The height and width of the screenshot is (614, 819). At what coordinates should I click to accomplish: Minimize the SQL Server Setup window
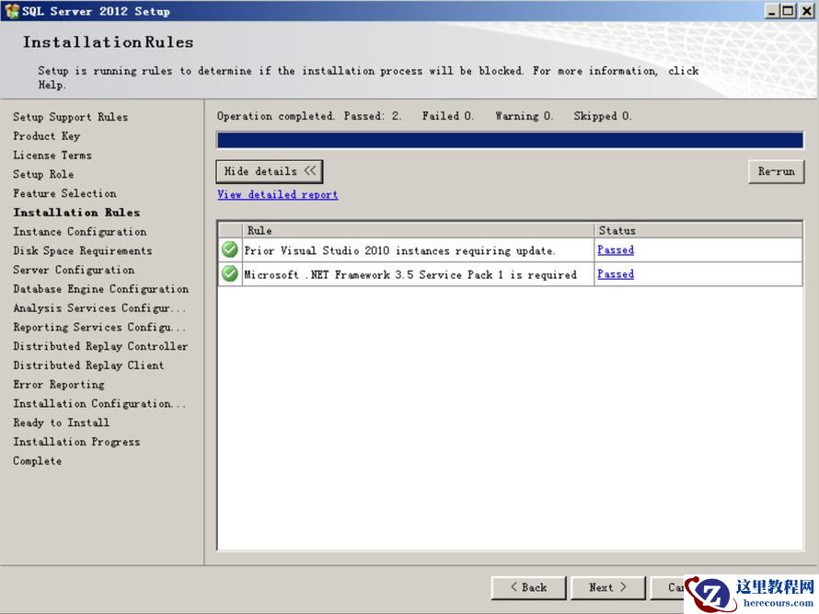click(x=772, y=10)
